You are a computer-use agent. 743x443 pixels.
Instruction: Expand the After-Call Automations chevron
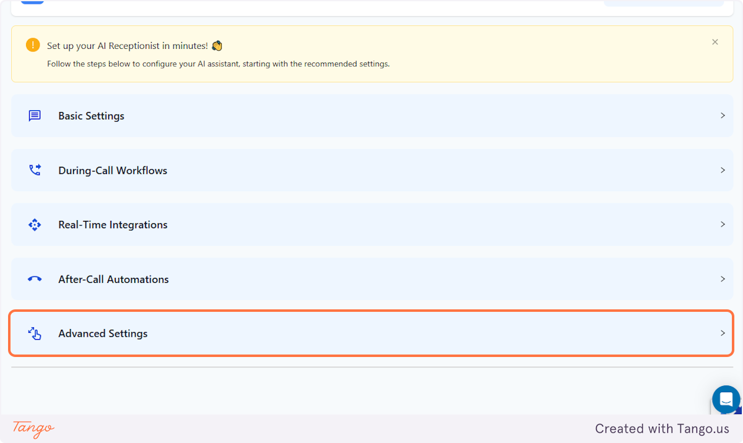723,278
